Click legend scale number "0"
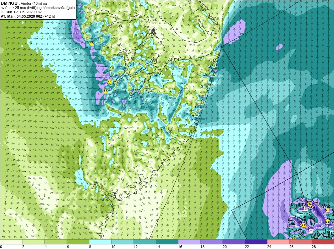334x249 pixels. 1,247
